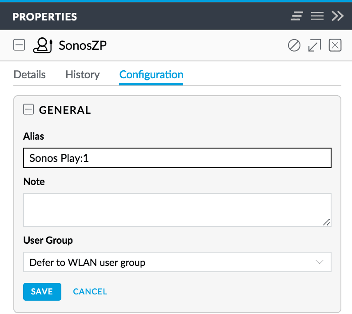The image size is (352, 314).
Task: Pop out the SonosZP properties window
Action: (x=315, y=45)
